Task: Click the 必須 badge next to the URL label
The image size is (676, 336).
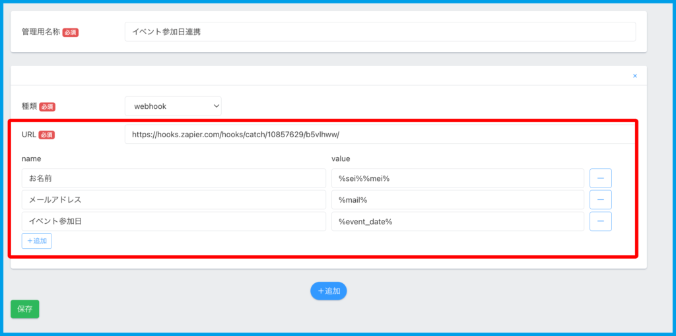Action: click(47, 135)
